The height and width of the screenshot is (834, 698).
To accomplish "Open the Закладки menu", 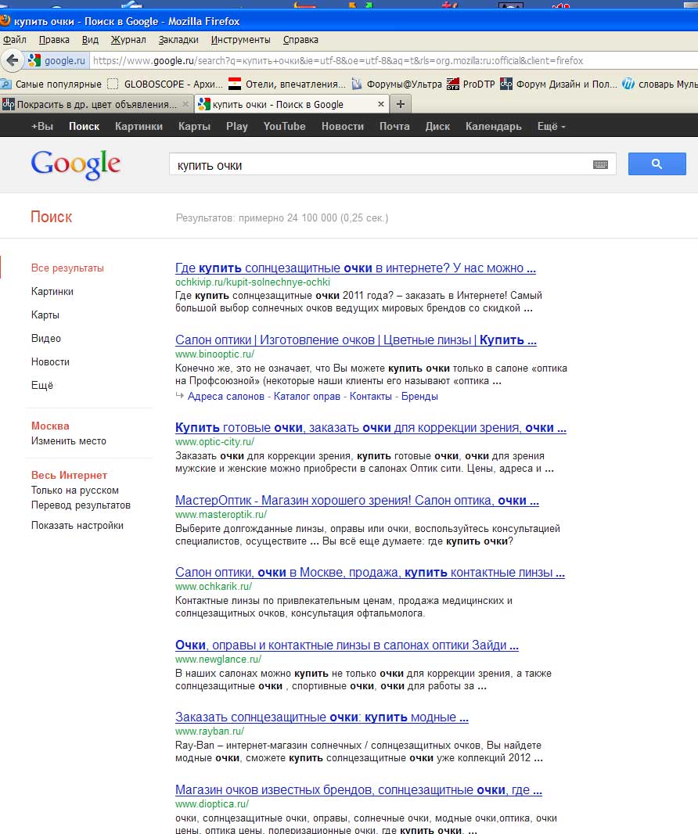I will pyautogui.click(x=178, y=39).
